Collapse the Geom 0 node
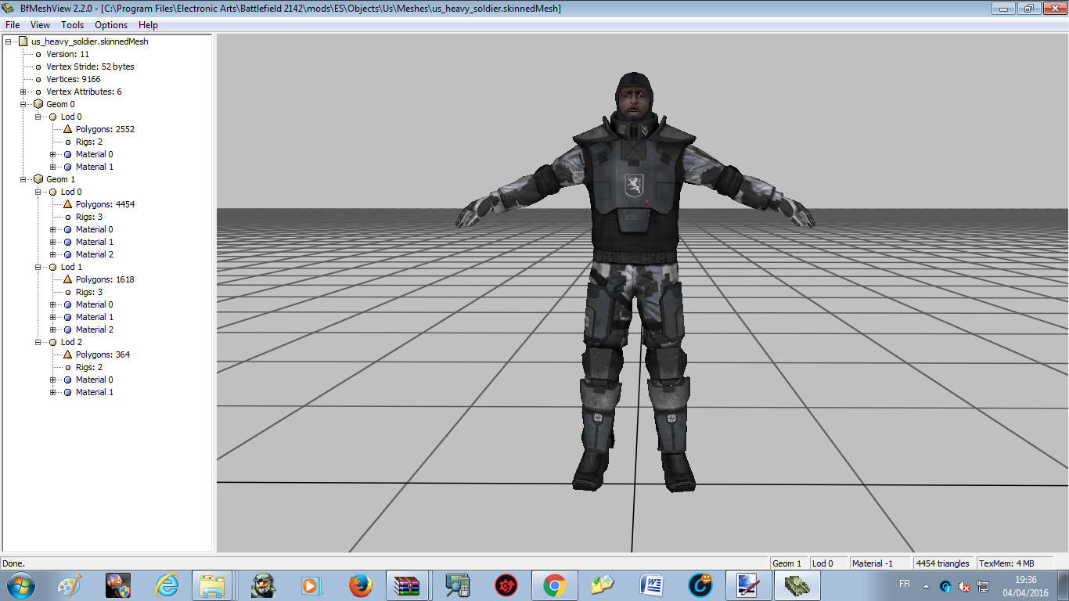Image resolution: width=1069 pixels, height=601 pixels. 23,104
